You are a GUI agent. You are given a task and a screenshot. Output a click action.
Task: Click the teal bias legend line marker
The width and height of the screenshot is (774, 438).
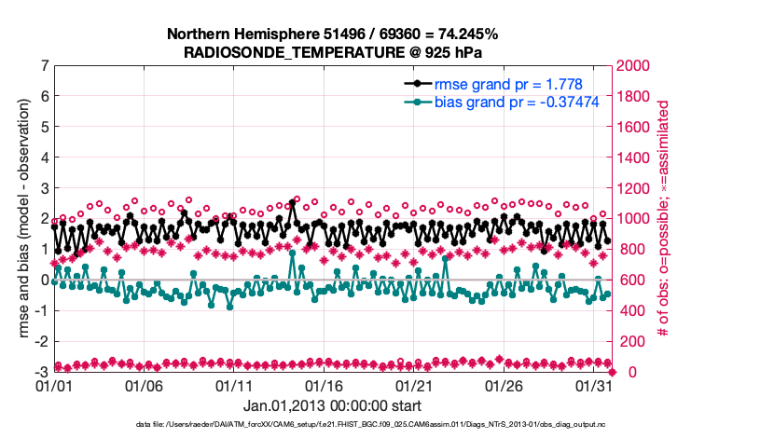pyautogui.click(x=418, y=102)
